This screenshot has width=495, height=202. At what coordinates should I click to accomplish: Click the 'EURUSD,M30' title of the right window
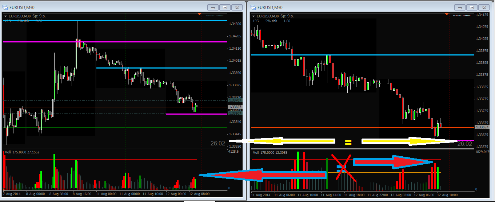pyautogui.click(x=270, y=7)
